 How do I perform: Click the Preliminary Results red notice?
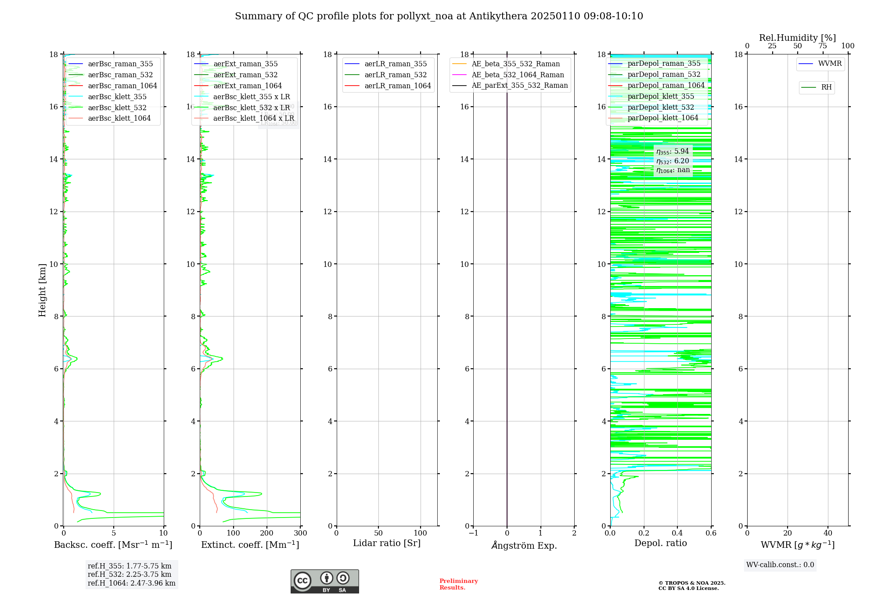(459, 584)
